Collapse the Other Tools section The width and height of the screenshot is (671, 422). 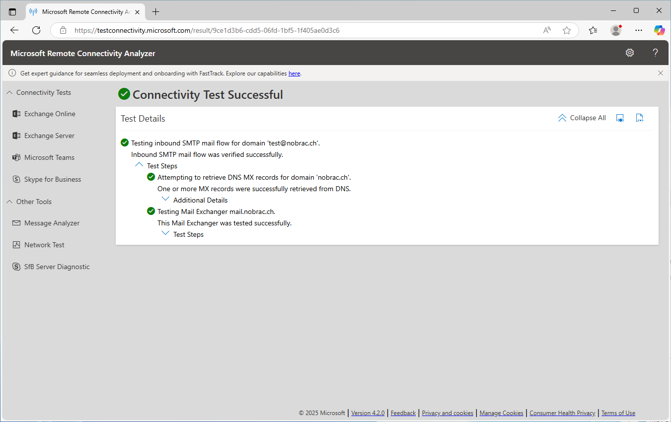tap(29, 202)
